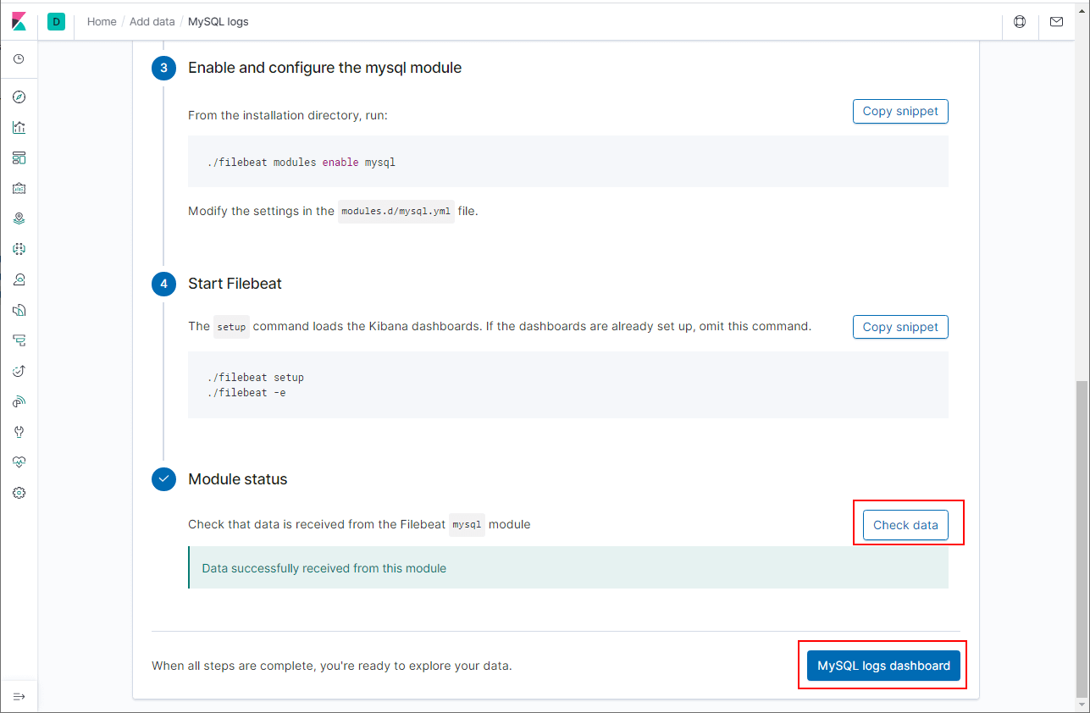Viewport: 1090px width, 713px height.
Task: Open Stack Monitoring heartbeat icon
Action: [x=19, y=462]
